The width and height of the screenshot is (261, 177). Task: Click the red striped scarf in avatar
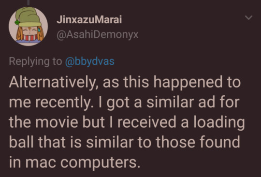(30, 37)
